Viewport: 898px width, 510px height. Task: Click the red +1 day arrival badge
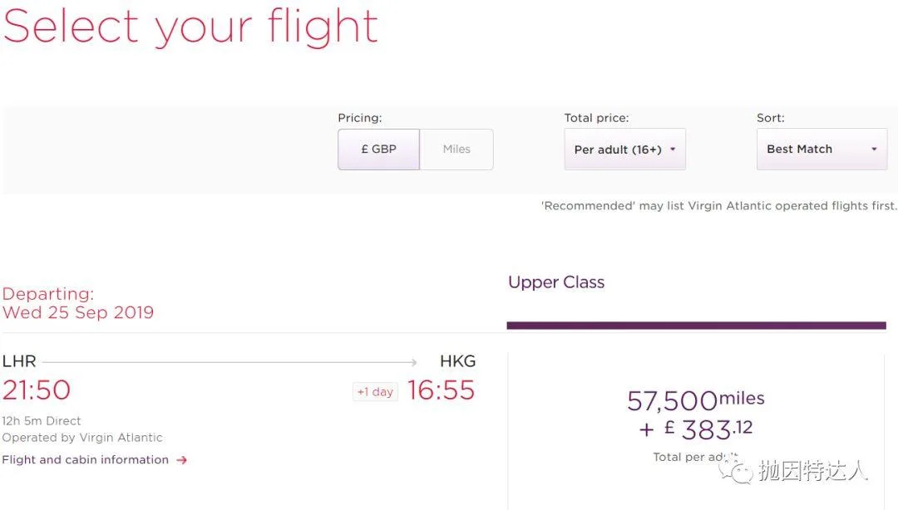[x=375, y=391]
